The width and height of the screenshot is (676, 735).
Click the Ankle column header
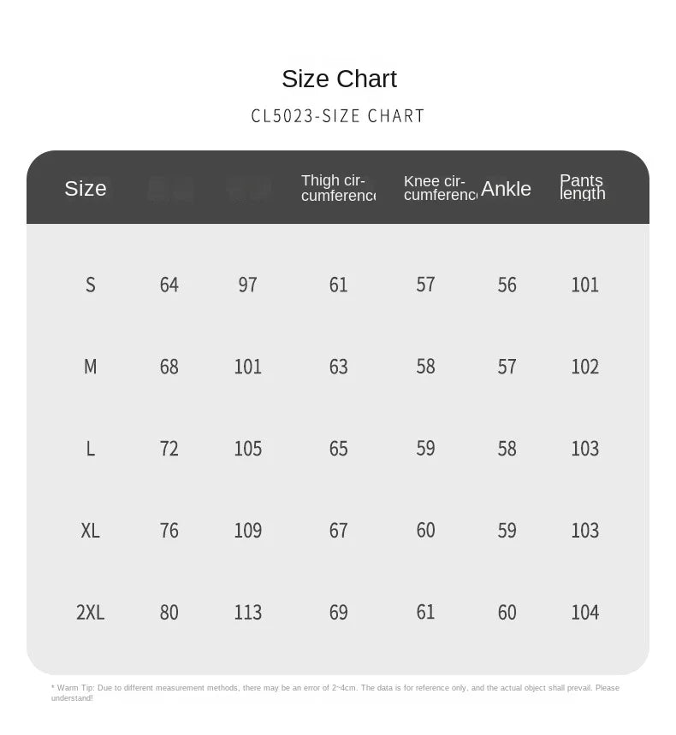(x=506, y=189)
